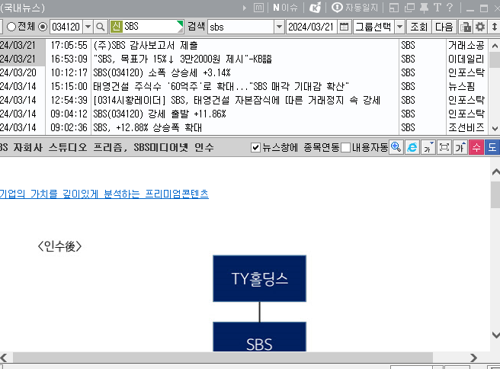Click the green 신 badge next to SBS

pos(117,27)
